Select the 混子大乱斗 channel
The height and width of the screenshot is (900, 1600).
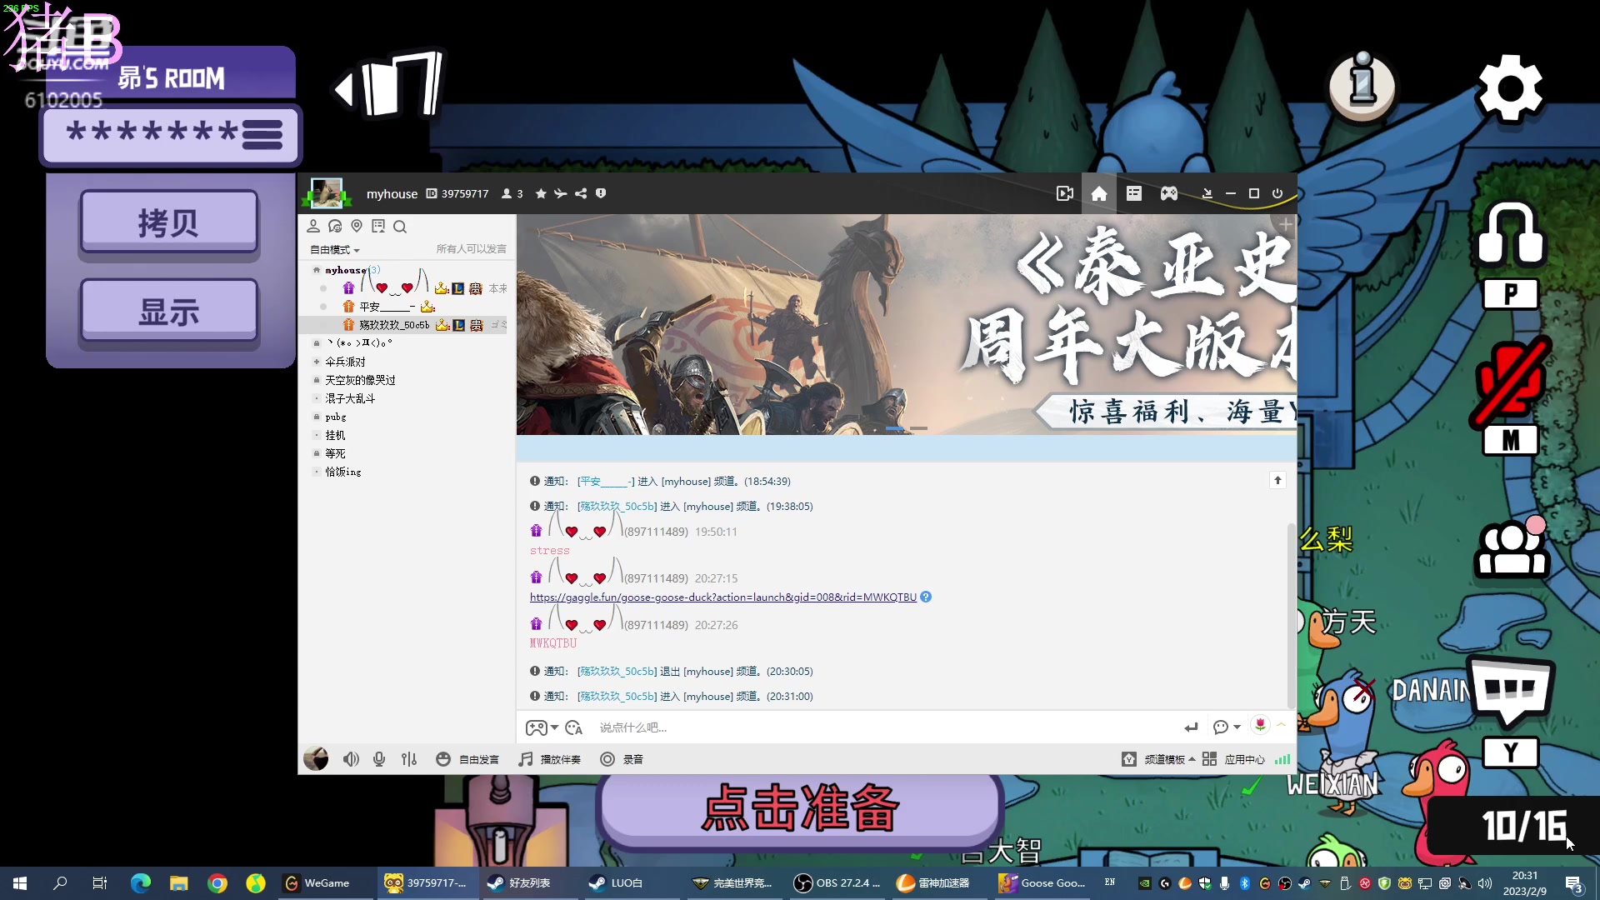coord(350,398)
